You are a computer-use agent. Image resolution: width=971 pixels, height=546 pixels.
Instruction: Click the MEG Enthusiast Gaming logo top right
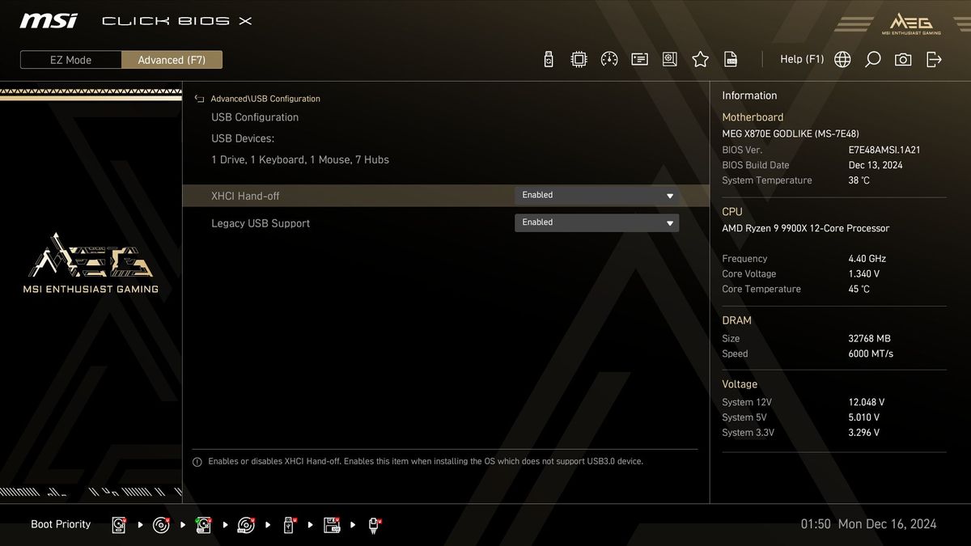click(911, 23)
